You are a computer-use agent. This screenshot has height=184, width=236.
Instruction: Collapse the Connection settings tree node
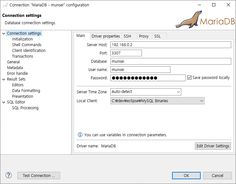(x=4, y=33)
